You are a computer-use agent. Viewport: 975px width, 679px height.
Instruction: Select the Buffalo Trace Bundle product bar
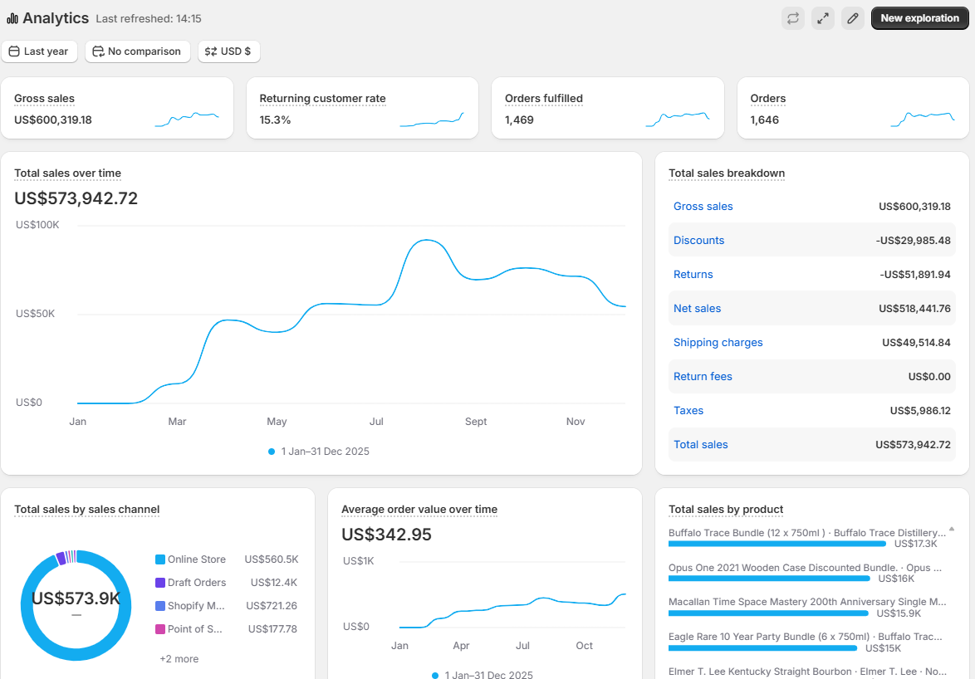[777, 544]
